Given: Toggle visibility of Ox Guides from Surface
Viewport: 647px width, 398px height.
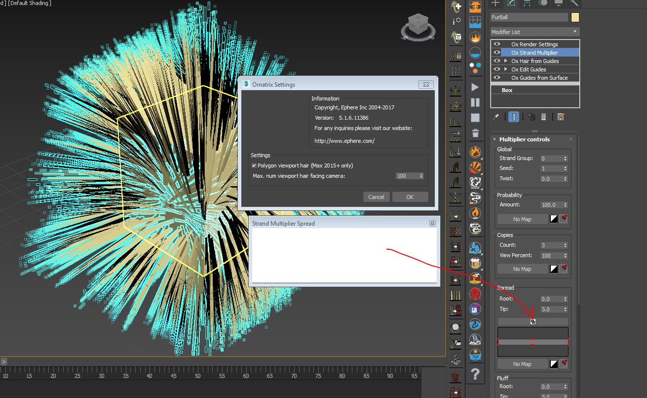Looking at the screenshot, I should click(497, 78).
